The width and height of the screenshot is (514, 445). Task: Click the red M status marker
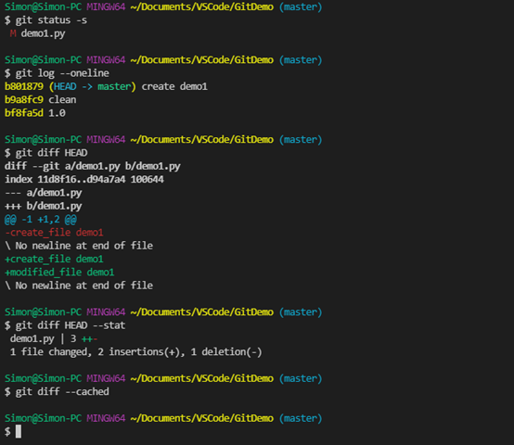13,33
